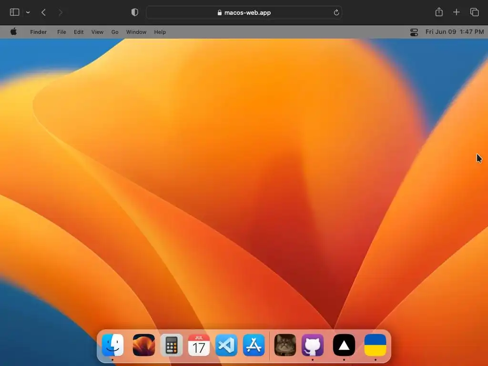Go back in Safari
This screenshot has height=366, width=488.
point(43,12)
